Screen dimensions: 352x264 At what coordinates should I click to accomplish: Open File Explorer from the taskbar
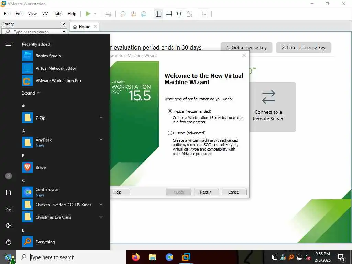coord(152,257)
